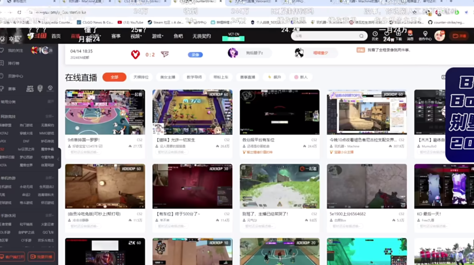The width and height of the screenshot is (474, 265).
Task: Open the 鱼吧 nav item
Action: point(178,36)
